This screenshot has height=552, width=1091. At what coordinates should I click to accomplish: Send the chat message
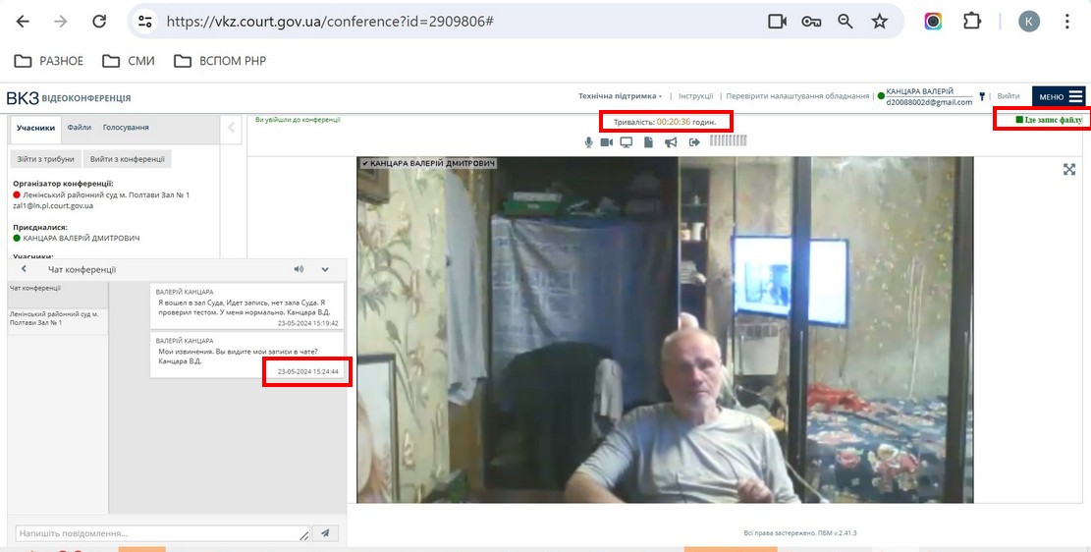325,533
